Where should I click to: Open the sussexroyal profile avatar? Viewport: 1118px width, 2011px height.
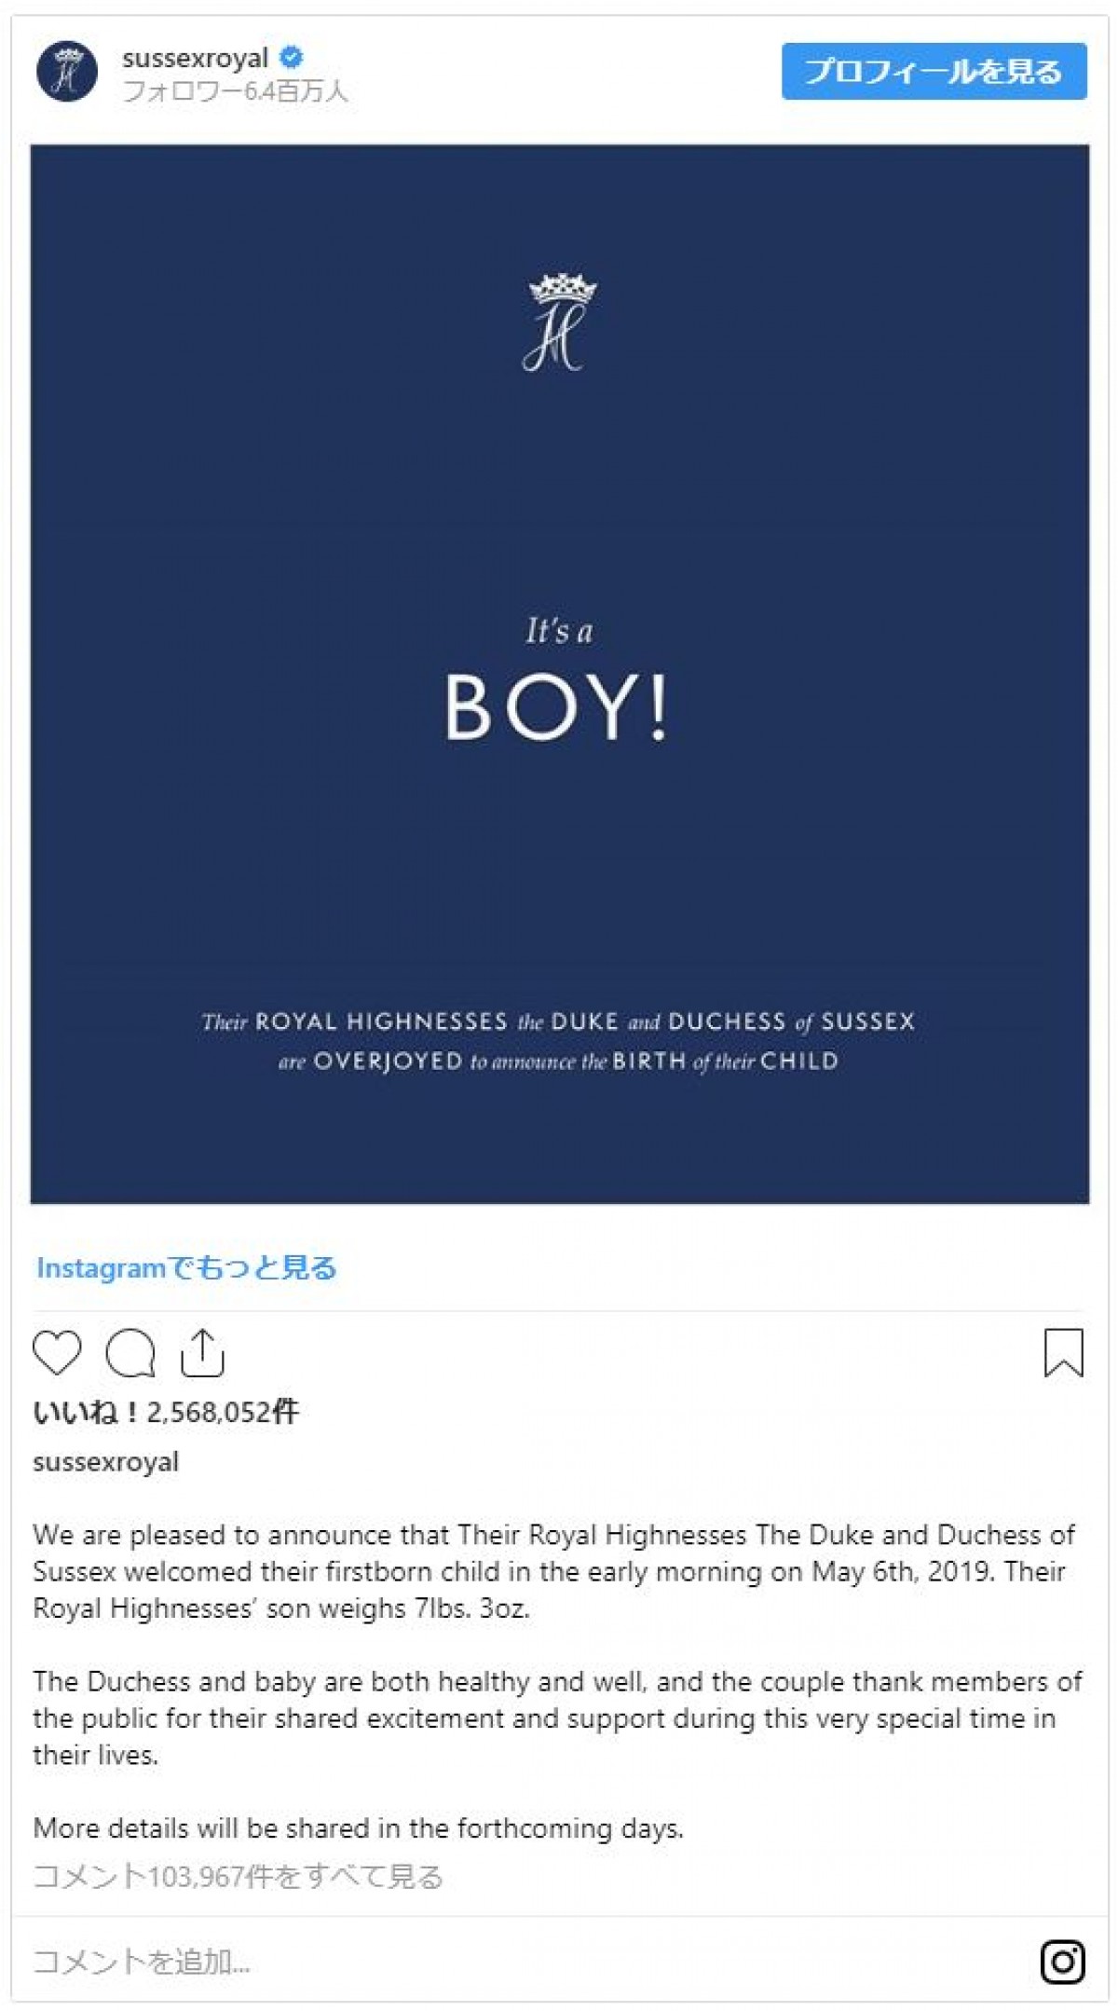coord(66,72)
